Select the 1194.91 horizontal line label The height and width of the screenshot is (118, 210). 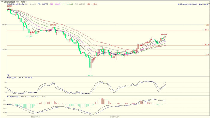206,30
